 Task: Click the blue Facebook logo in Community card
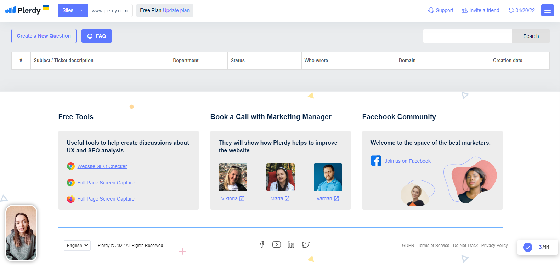click(376, 161)
